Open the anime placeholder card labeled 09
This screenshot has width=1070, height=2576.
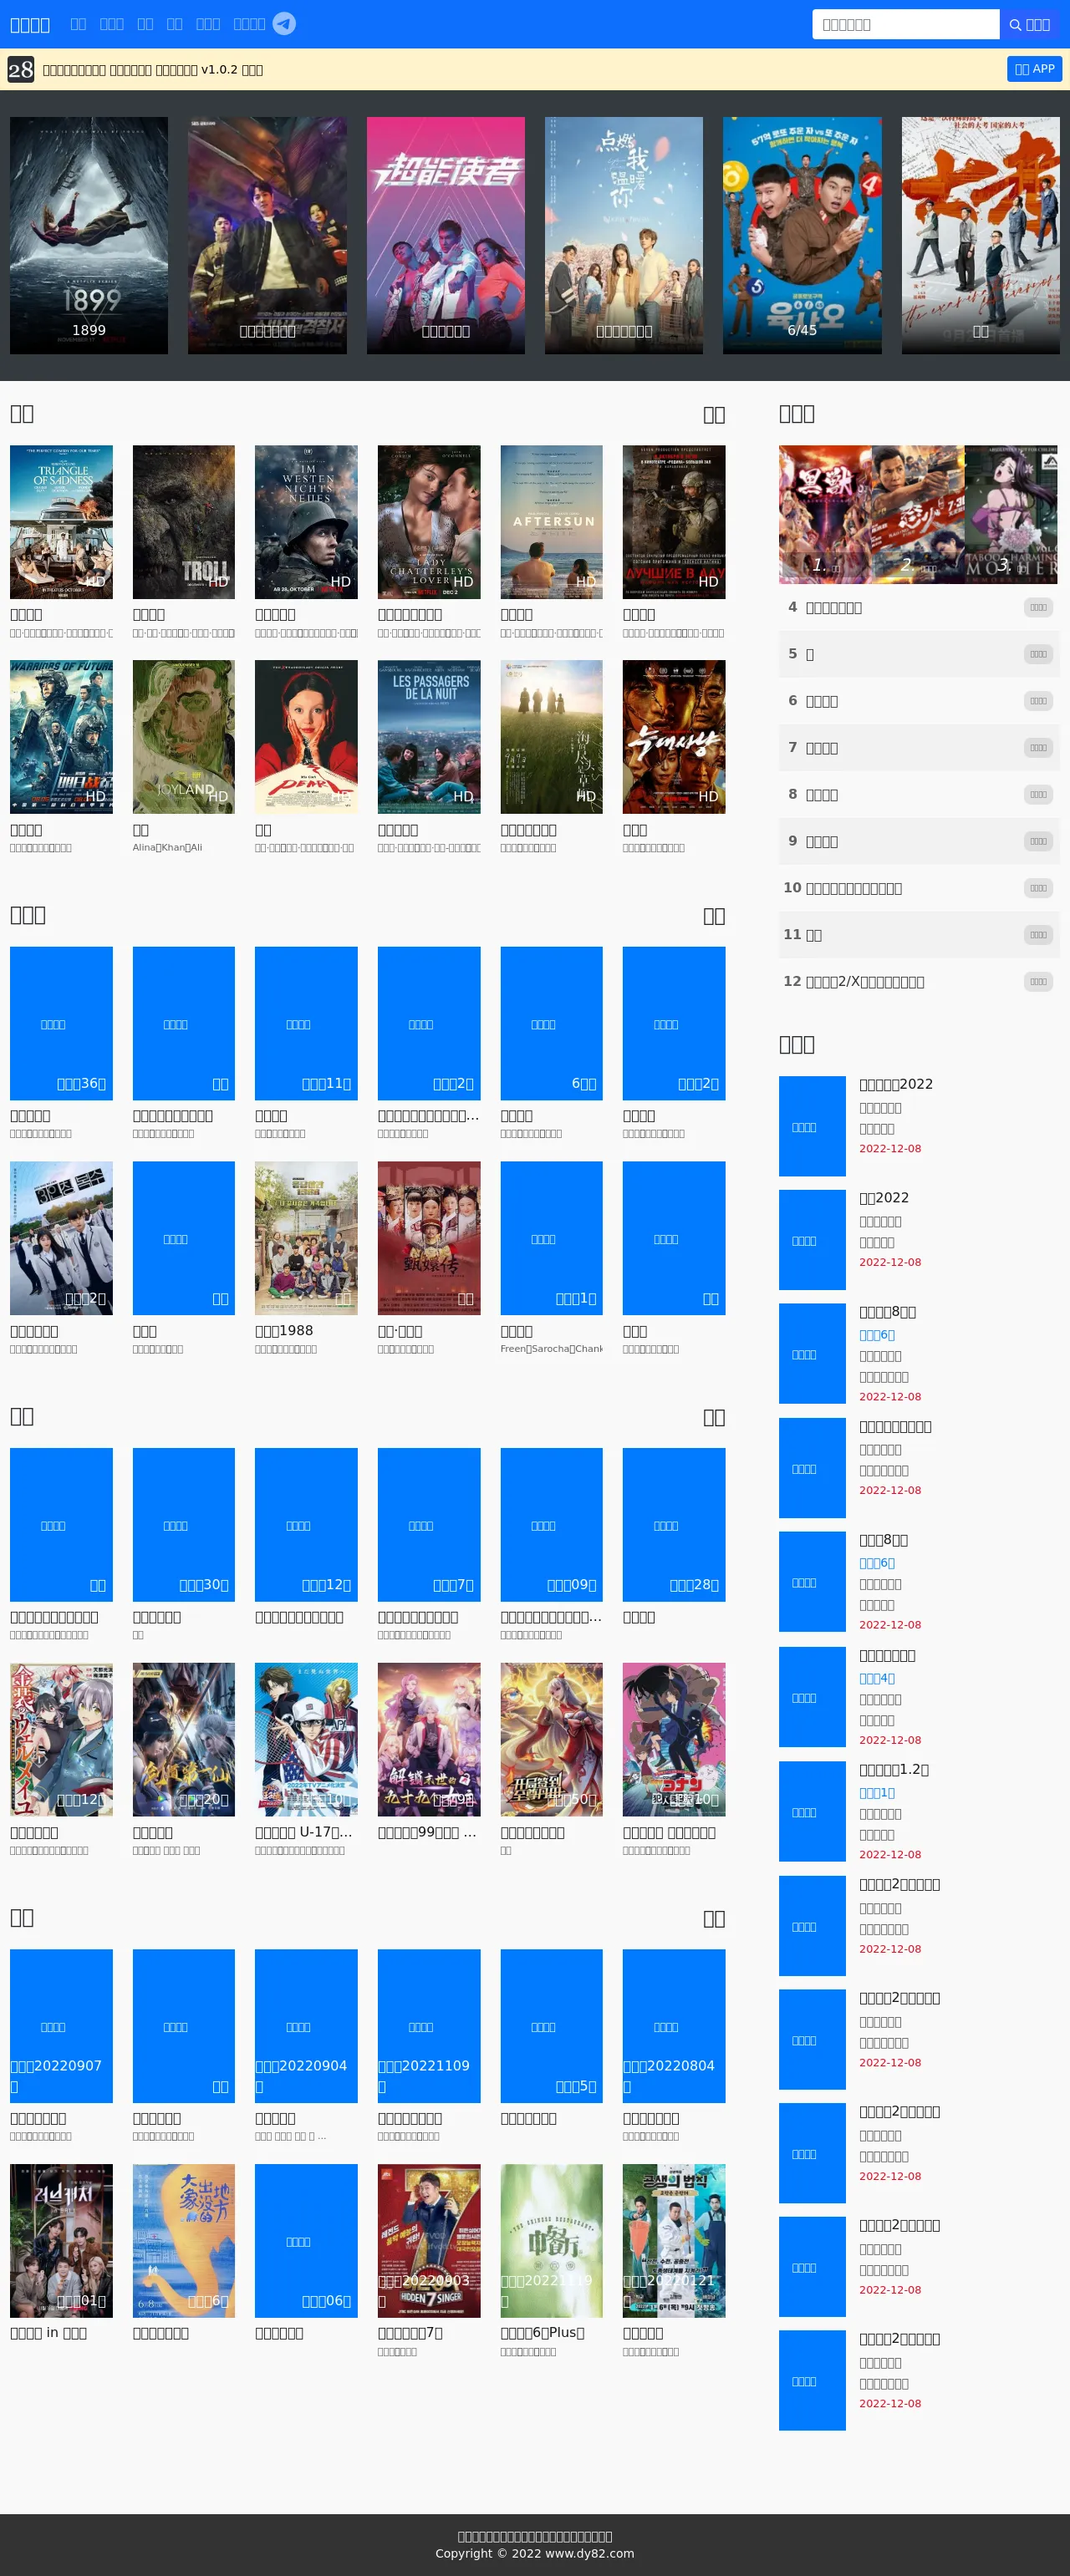pos(551,1525)
